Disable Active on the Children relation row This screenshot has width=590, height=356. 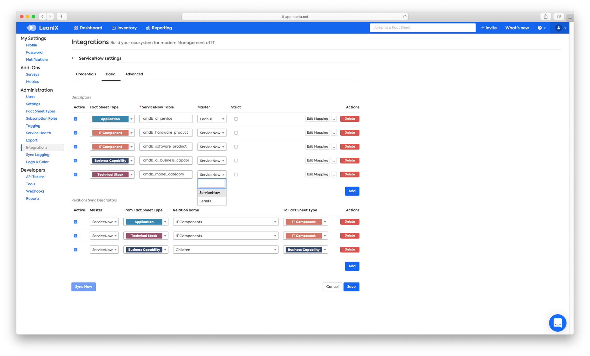click(75, 250)
